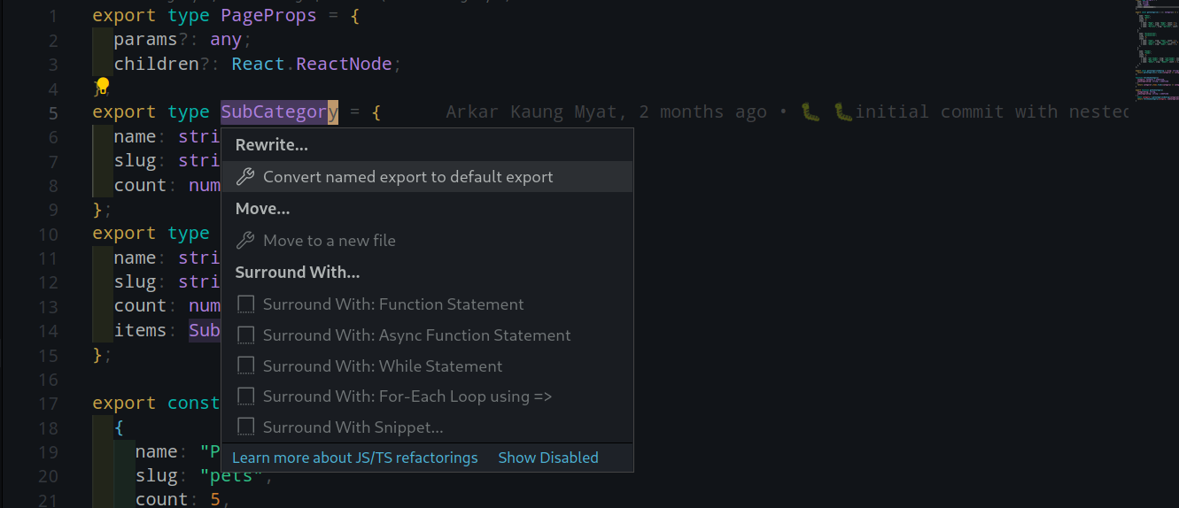
Task: Select Surround With: For-Each Loop using =>
Action: tap(427, 396)
